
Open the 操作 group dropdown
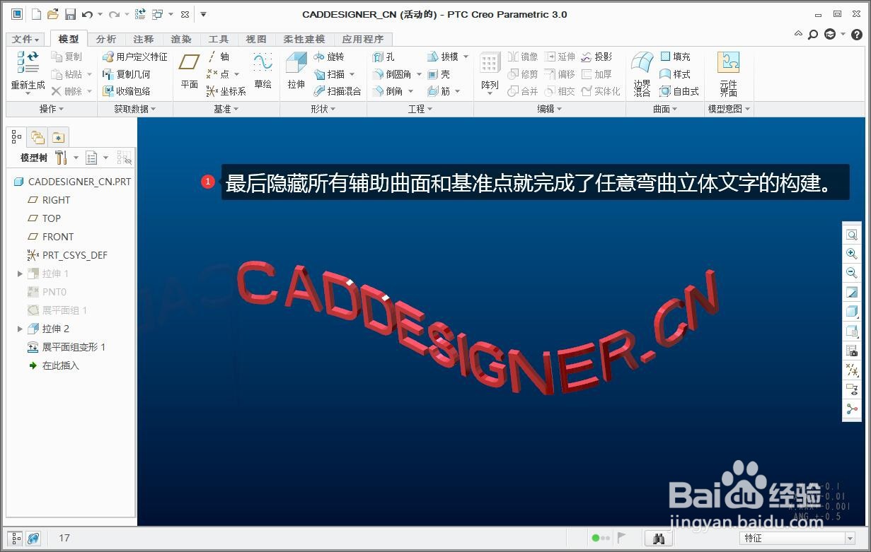[52, 109]
